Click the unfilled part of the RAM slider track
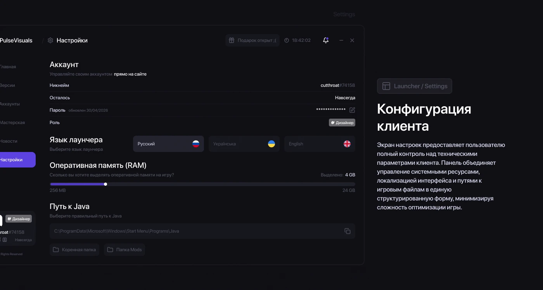 pyautogui.click(x=231, y=184)
